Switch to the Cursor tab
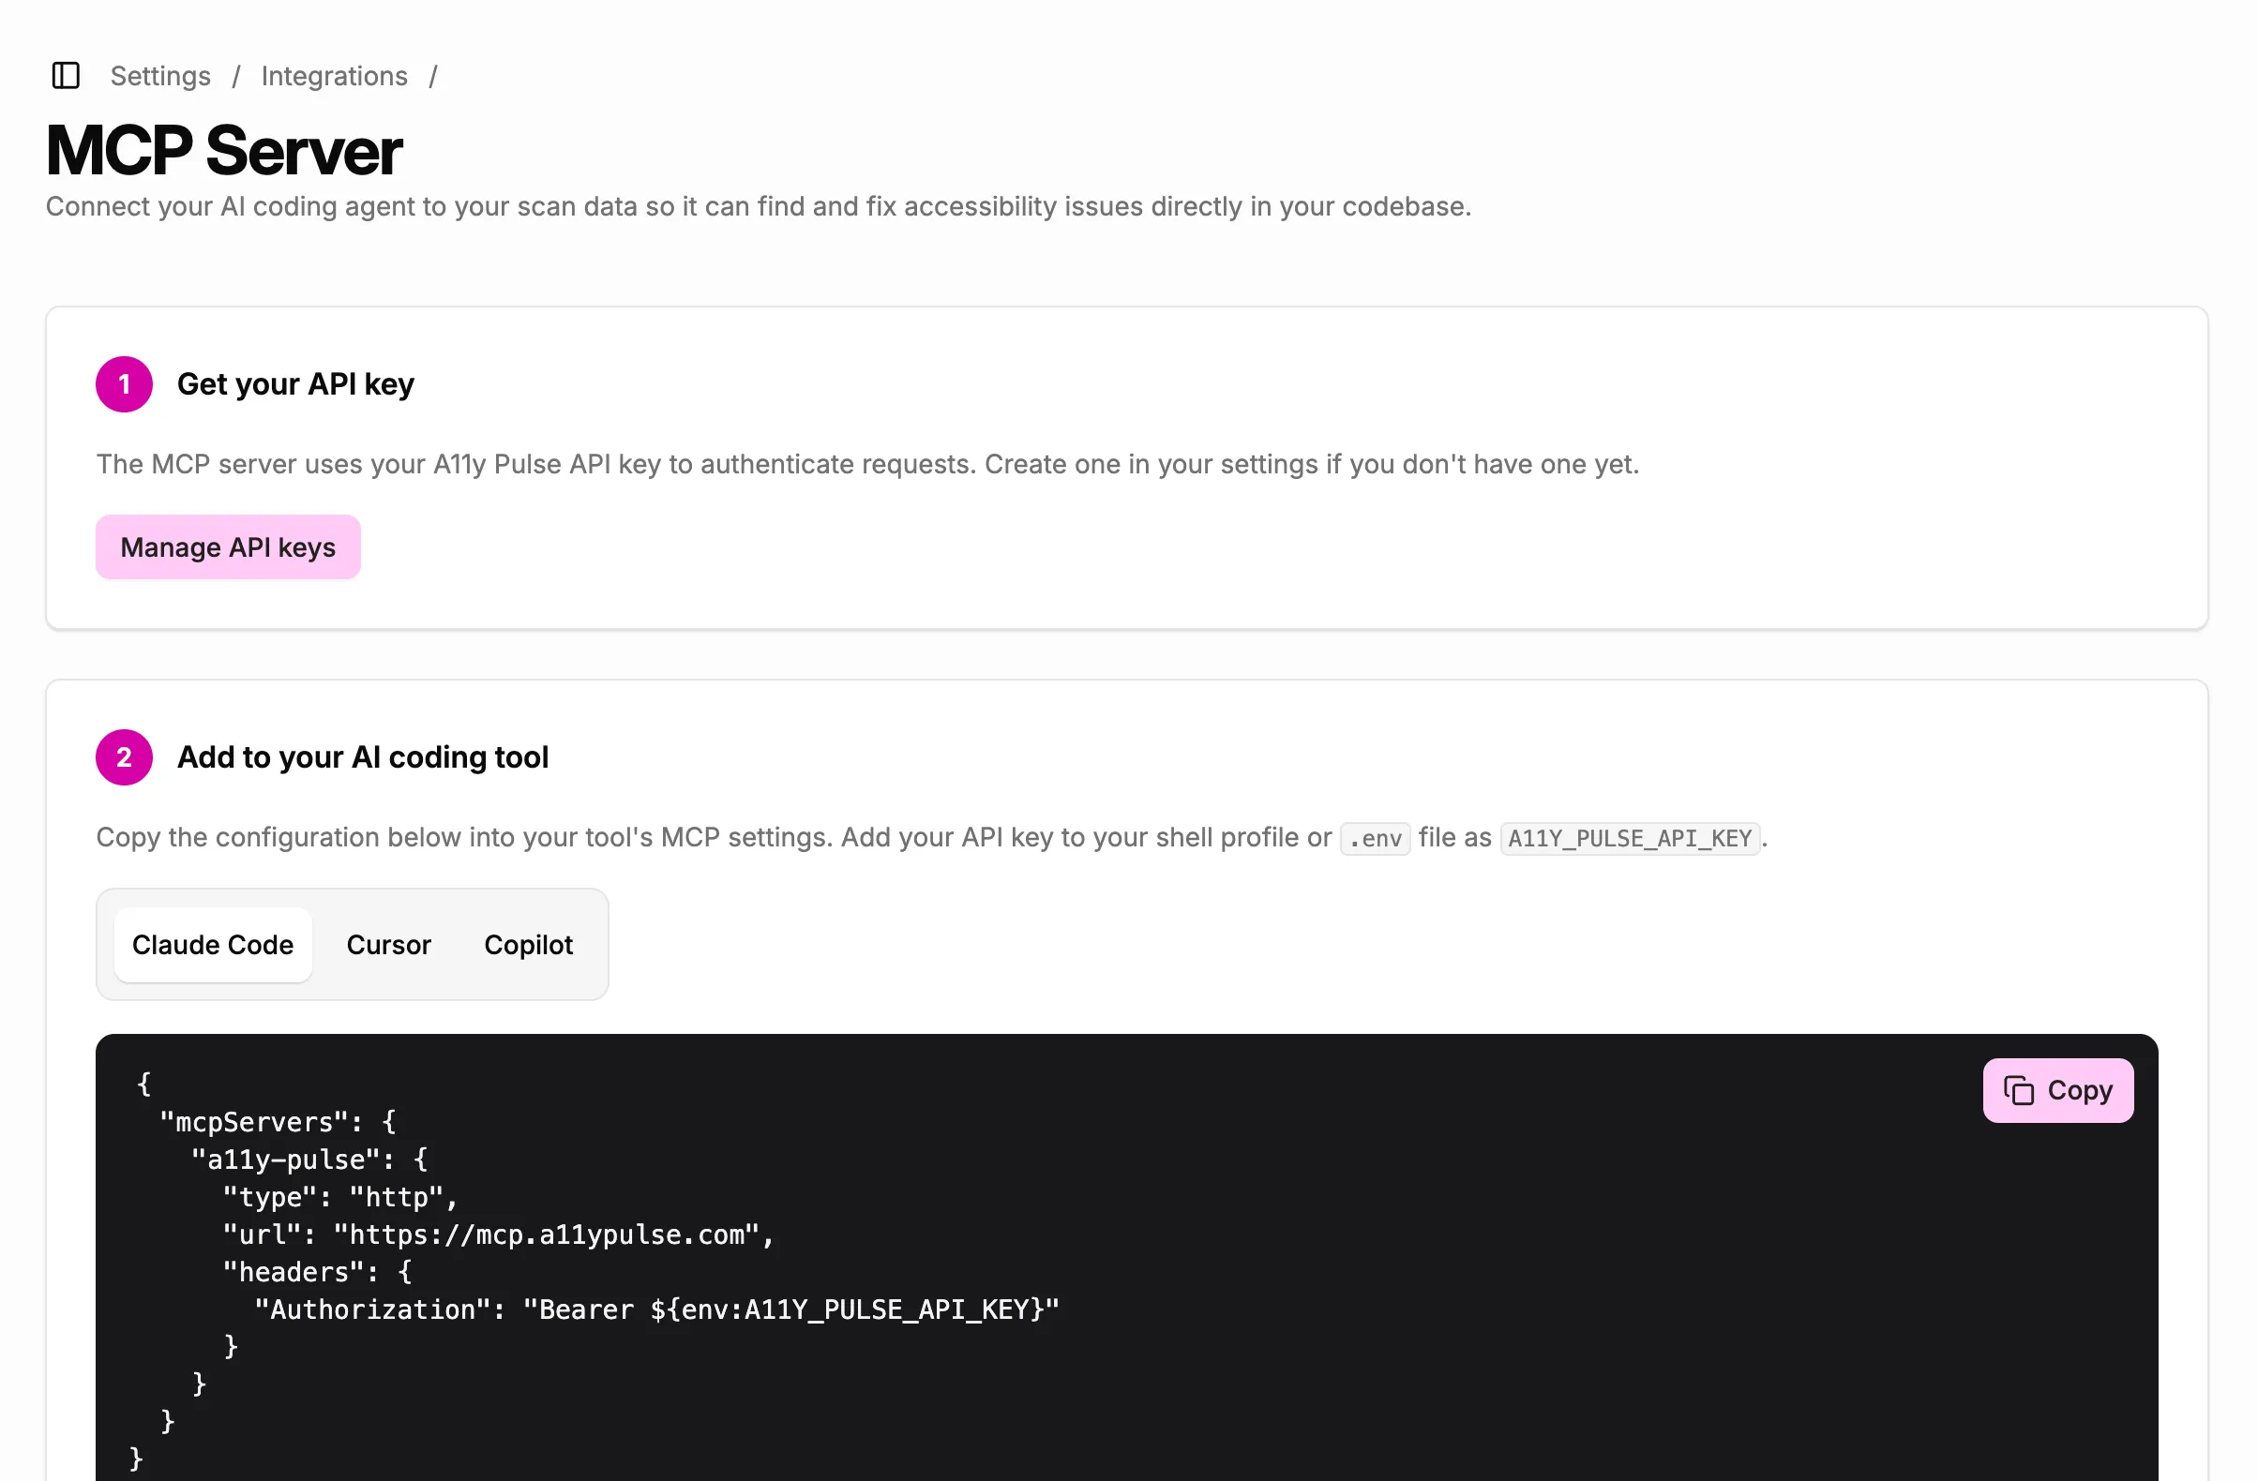The height and width of the screenshot is (1481, 2258). 389,944
